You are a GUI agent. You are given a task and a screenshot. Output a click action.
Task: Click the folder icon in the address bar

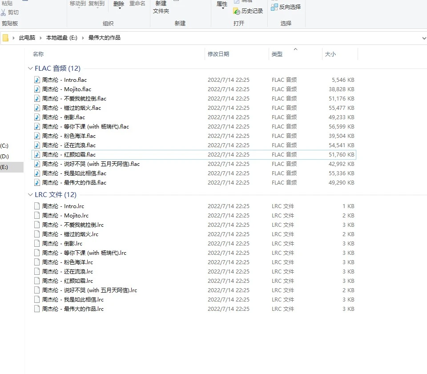click(x=5, y=37)
